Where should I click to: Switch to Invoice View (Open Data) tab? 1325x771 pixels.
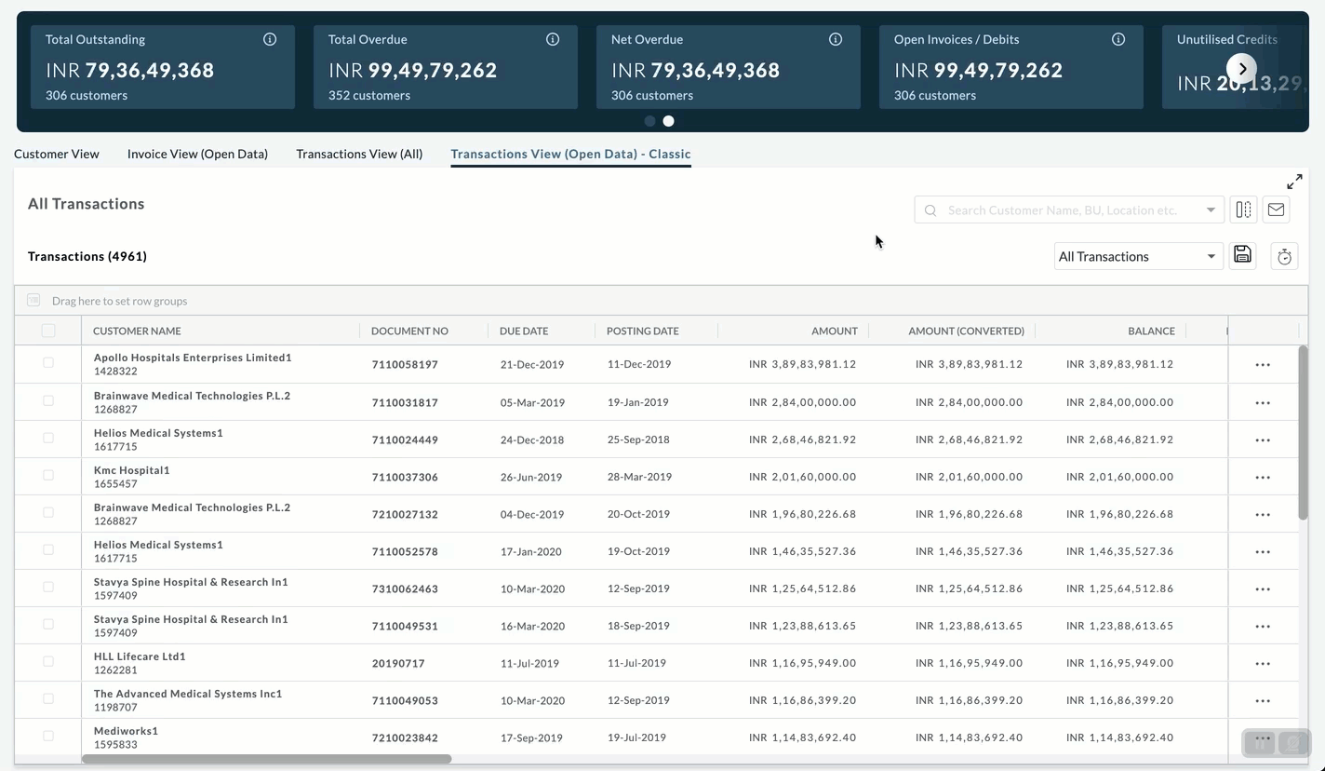pos(197,154)
